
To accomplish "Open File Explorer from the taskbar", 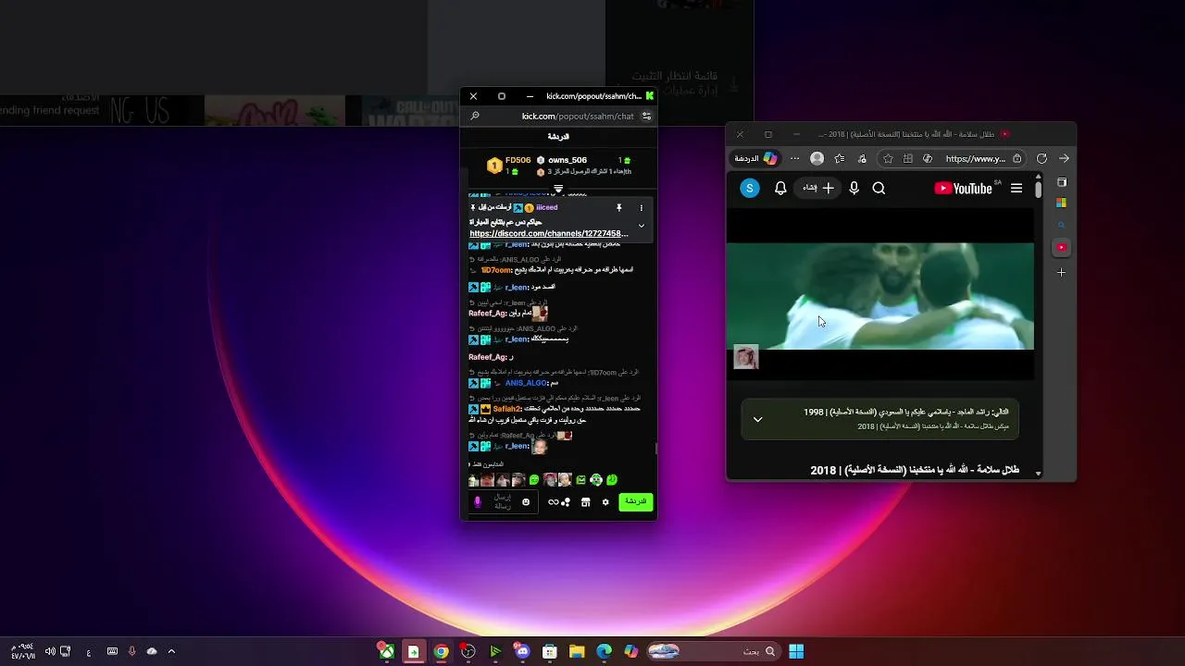I will [577, 651].
